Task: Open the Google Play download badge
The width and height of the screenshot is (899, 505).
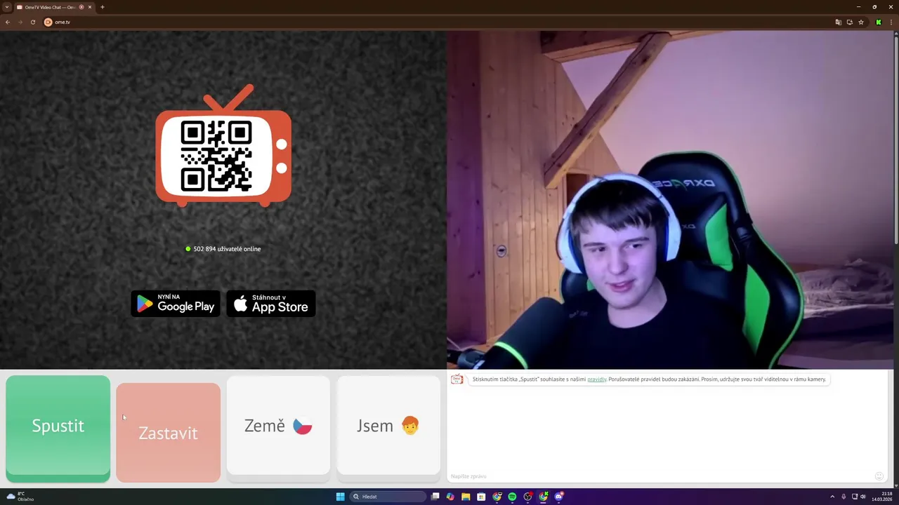Action: (x=176, y=304)
